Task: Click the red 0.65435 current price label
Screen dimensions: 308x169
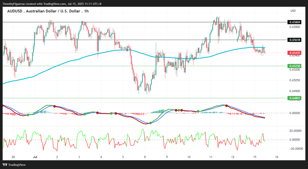Action: point(294,53)
